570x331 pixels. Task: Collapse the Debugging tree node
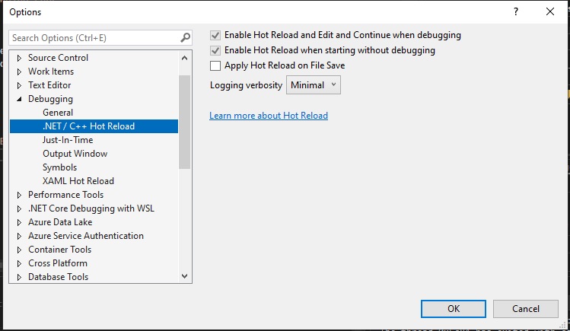19,99
